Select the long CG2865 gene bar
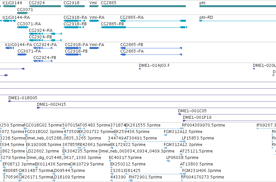The width and height of the screenshot is (276, 182). pos(143,6)
